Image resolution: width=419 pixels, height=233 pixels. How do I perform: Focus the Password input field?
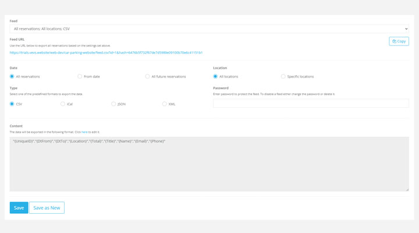pyautogui.click(x=311, y=103)
